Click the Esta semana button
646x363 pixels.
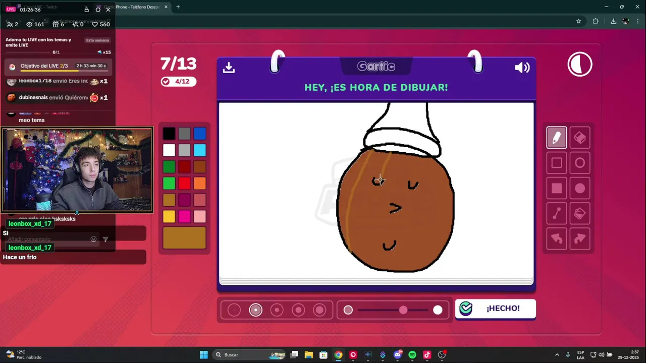(x=97, y=40)
